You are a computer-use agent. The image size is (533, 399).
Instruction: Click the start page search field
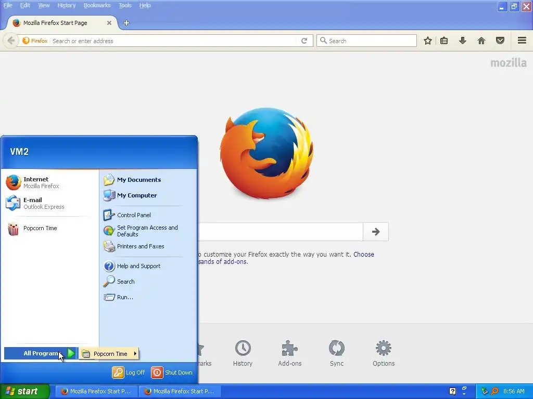pos(281,232)
